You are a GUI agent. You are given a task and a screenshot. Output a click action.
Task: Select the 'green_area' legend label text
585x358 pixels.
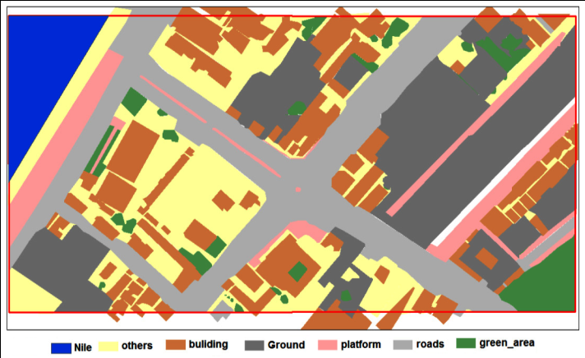tap(507, 344)
